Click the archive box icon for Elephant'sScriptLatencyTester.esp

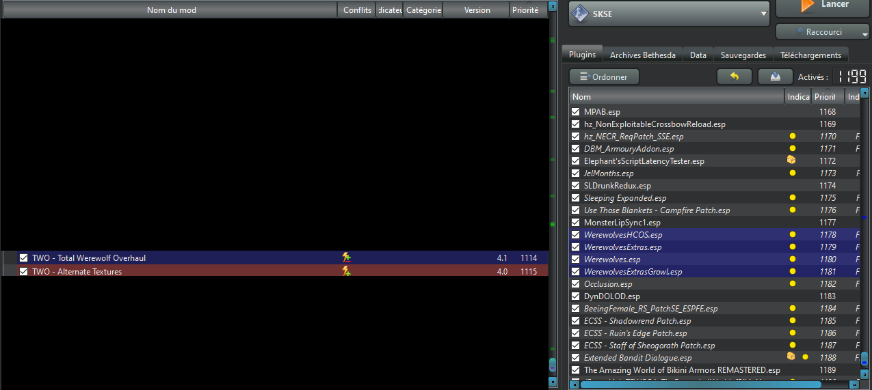(791, 160)
